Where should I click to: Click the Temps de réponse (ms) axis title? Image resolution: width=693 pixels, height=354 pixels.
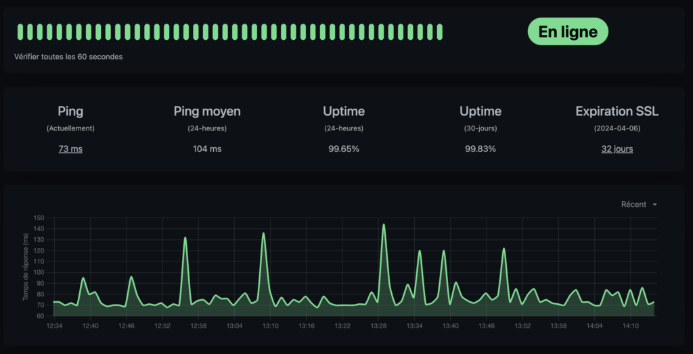[x=26, y=267]
